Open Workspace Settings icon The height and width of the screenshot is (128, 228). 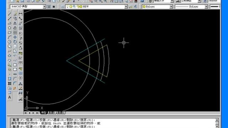pyautogui.click(x=49, y=6)
